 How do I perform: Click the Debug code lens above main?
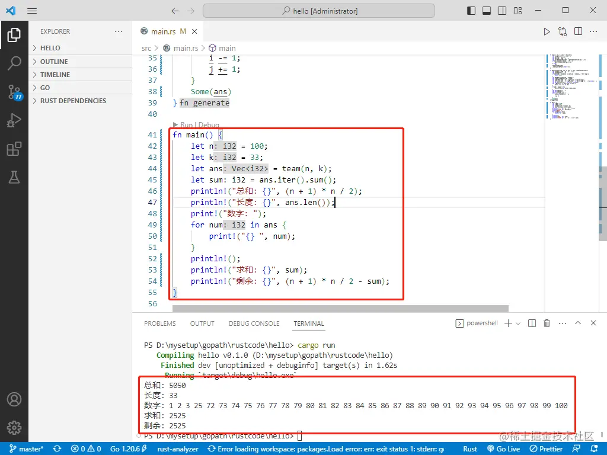(209, 124)
